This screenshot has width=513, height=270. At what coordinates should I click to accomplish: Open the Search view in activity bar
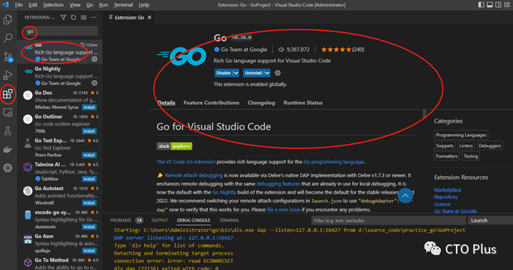click(8, 38)
